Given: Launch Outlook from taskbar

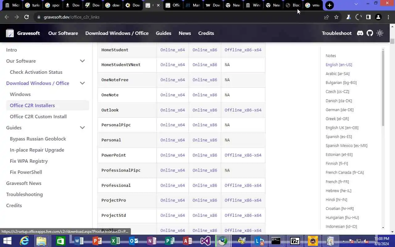Looking at the screenshot, I should point(133,241).
